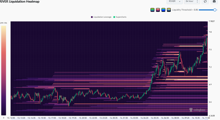Click the 13, 18:20 time axis label
Image resolution: width=220 pixels, height=120 pixels.
coord(62,118)
